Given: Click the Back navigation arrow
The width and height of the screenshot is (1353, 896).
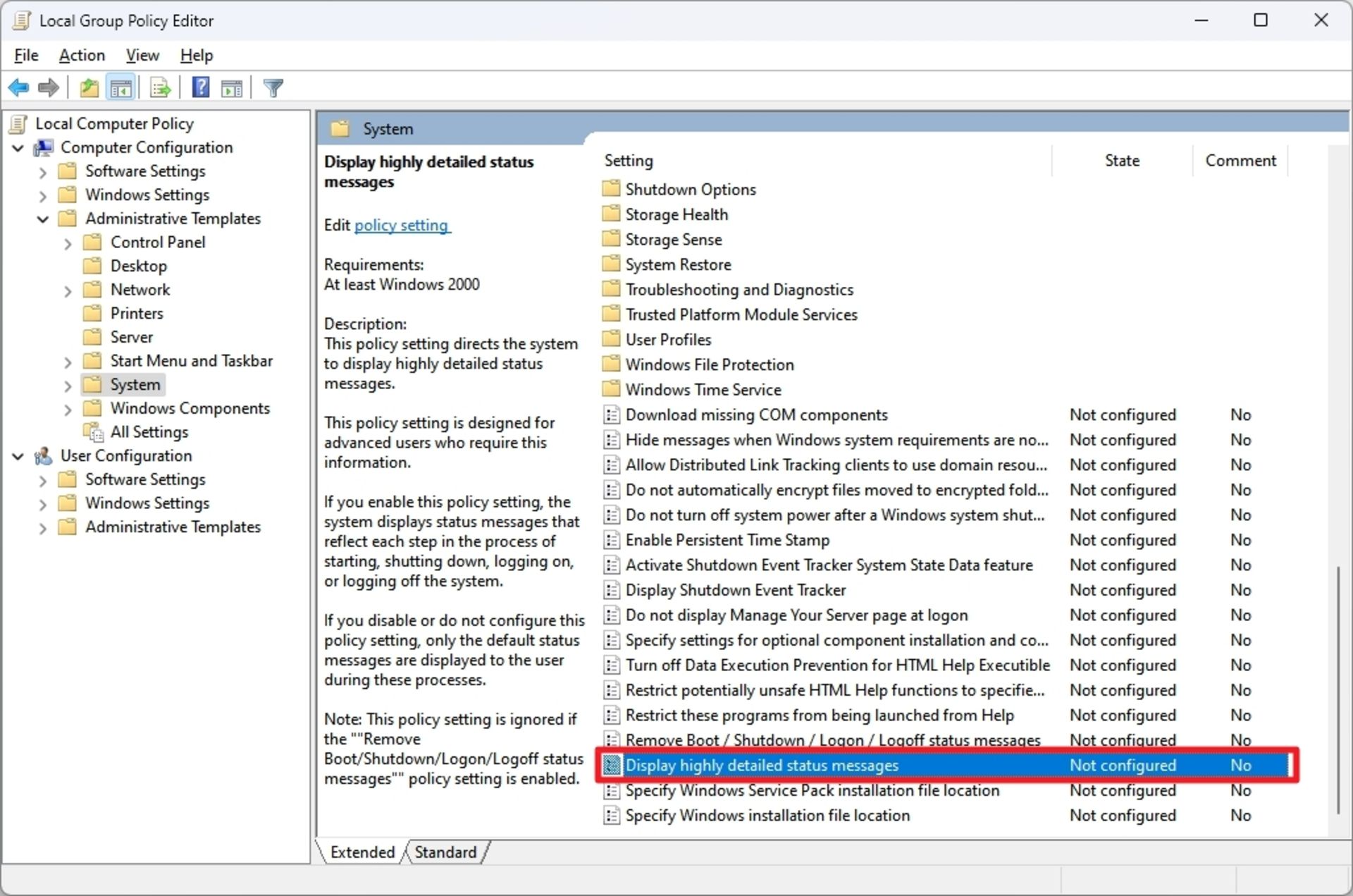Looking at the screenshot, I should (18, 87).
